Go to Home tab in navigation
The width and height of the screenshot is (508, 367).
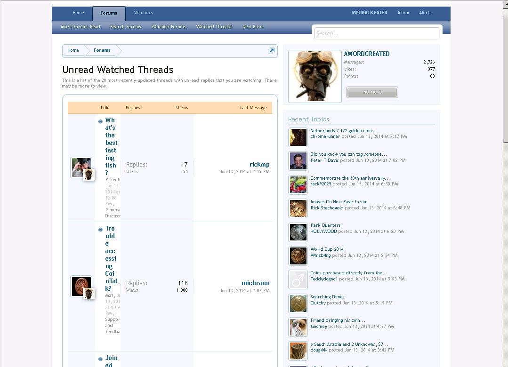pos(78,13)
